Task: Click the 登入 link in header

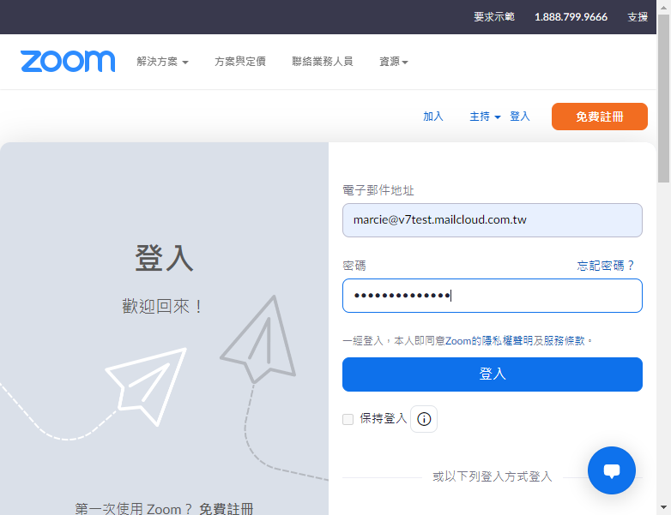Action: (x=520, y=117)
